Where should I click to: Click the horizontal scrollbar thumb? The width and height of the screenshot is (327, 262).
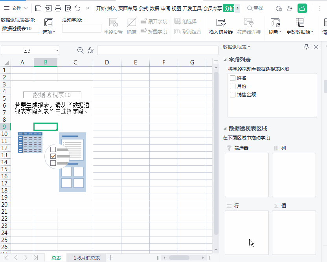click(x=179, y=258)
